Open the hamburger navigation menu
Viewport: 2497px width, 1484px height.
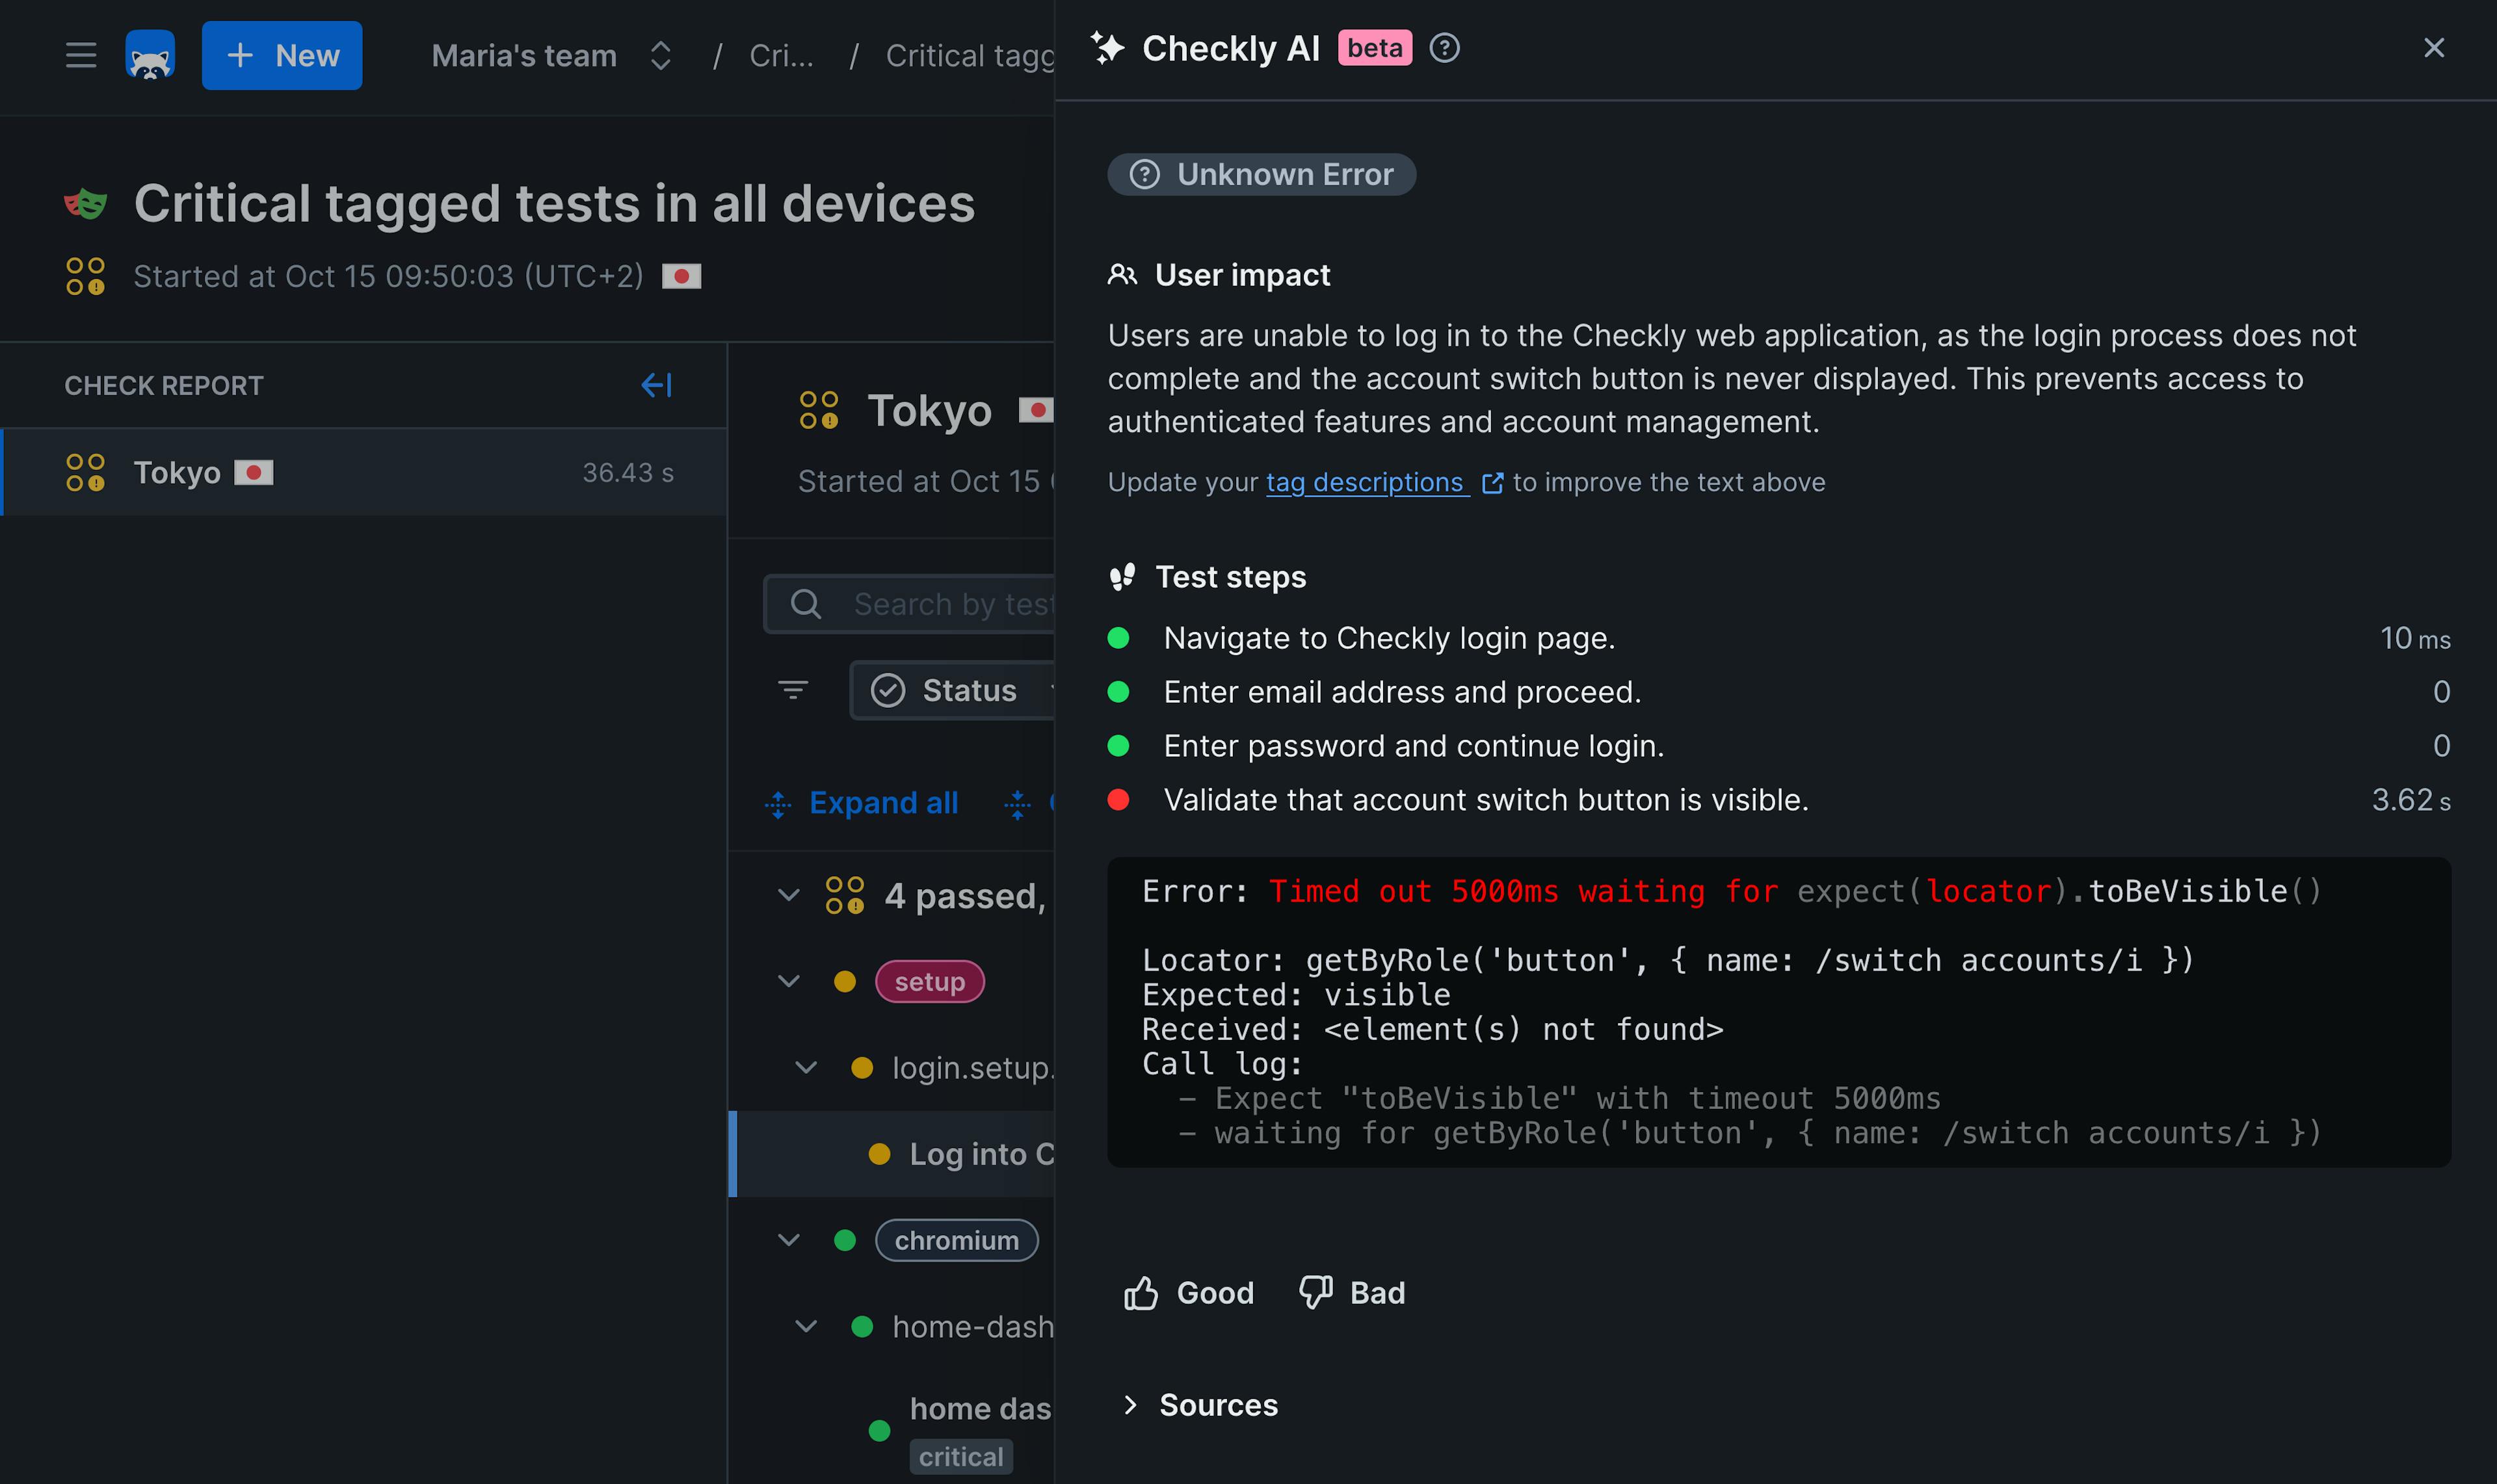tap(80, 55)
